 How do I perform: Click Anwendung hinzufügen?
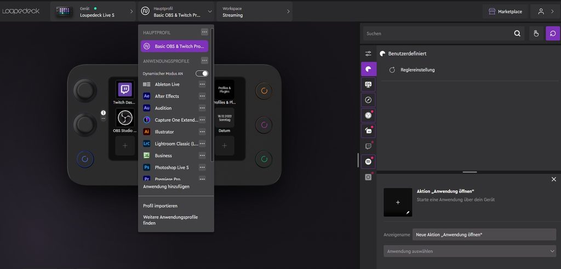(167, 187)
